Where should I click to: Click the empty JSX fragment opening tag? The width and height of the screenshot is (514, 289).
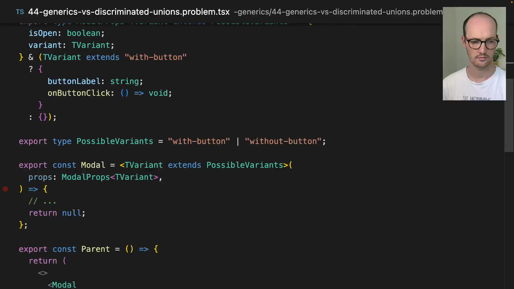click(43, 273)
